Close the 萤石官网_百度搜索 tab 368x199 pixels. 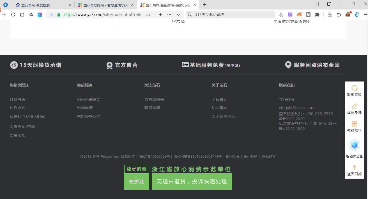[70, 5]
